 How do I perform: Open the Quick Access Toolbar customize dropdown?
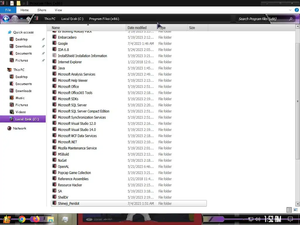pos(24,4)
